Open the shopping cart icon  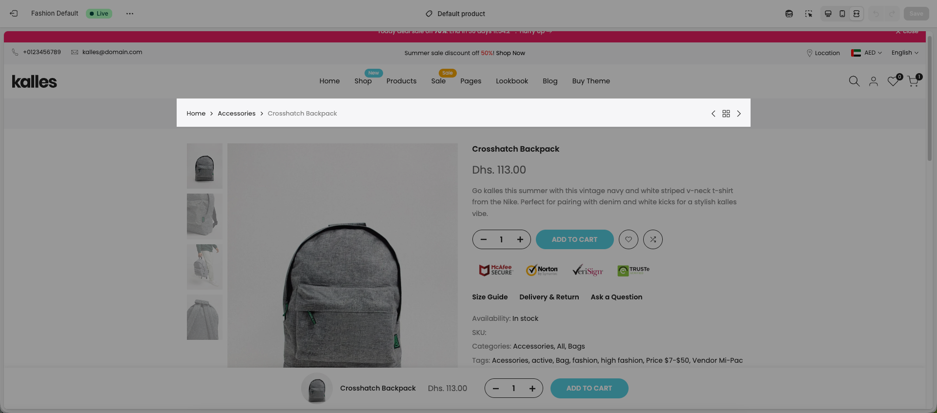click(x=913, y=81)
